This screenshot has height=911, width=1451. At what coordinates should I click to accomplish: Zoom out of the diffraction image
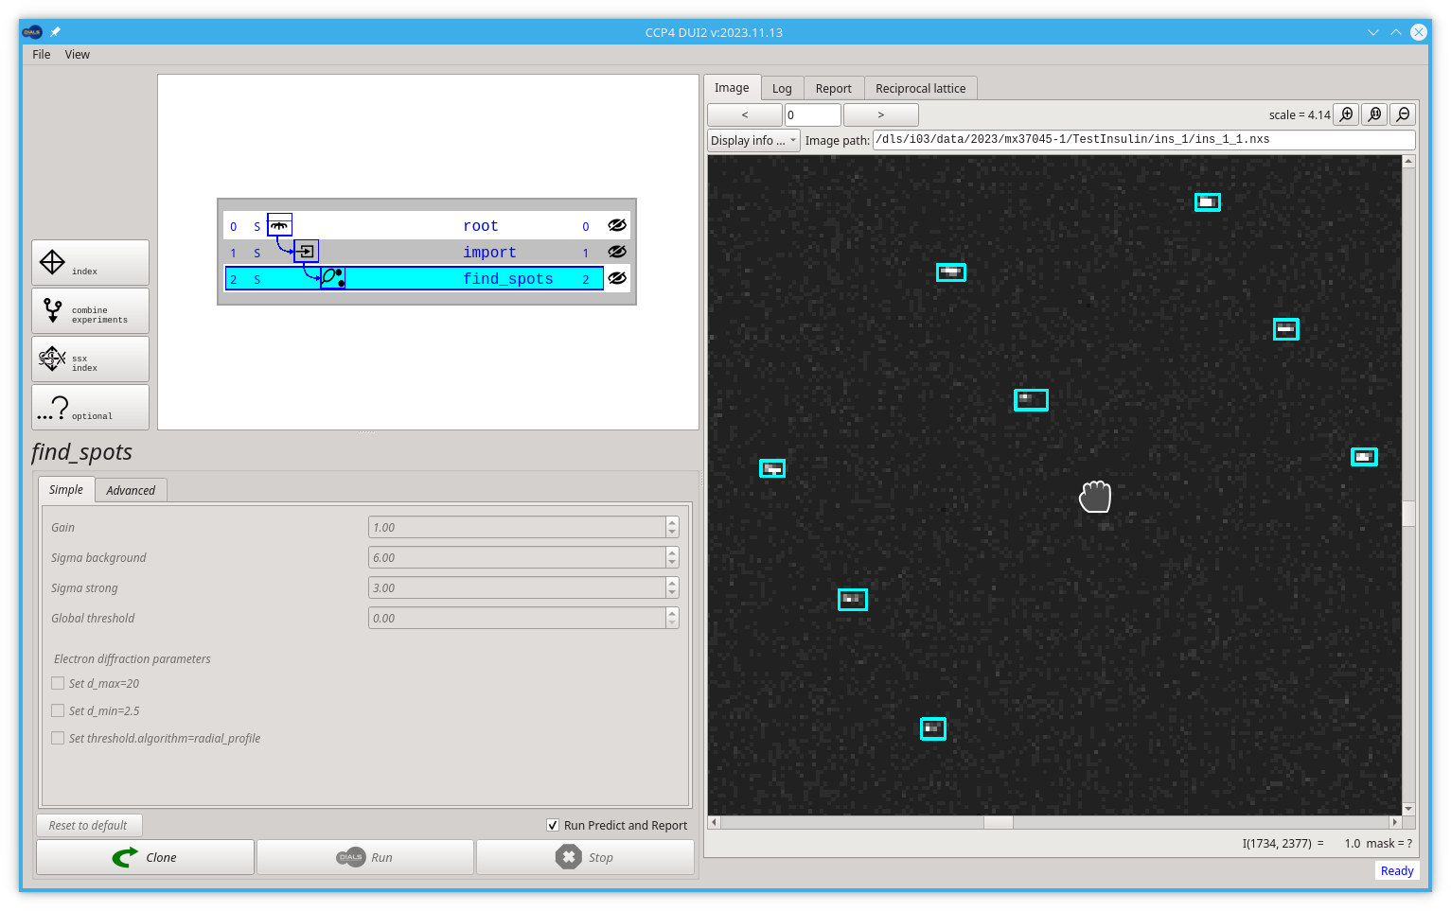pos(1404,114)
